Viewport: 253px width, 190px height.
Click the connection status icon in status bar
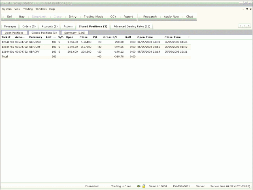click(x=138, y=186)
